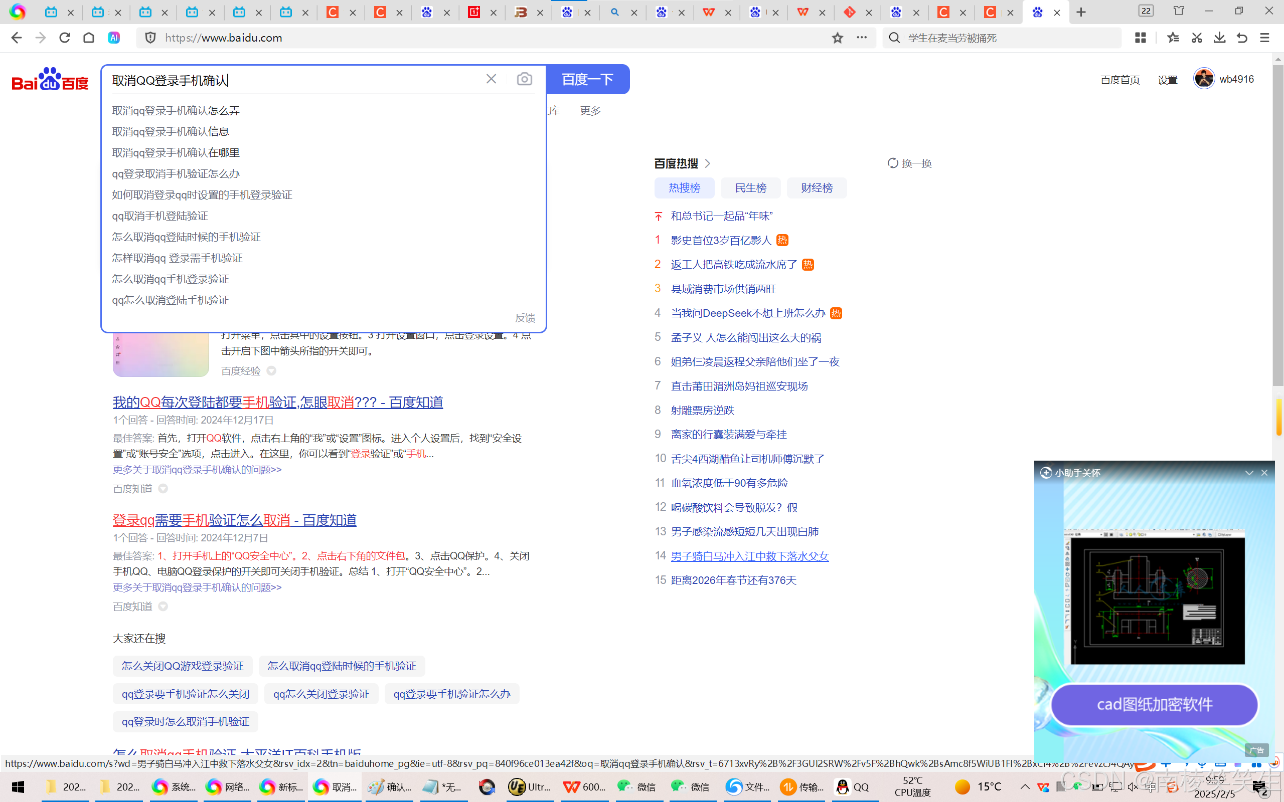Switch to the 民生榜 tab

[750, 188]
